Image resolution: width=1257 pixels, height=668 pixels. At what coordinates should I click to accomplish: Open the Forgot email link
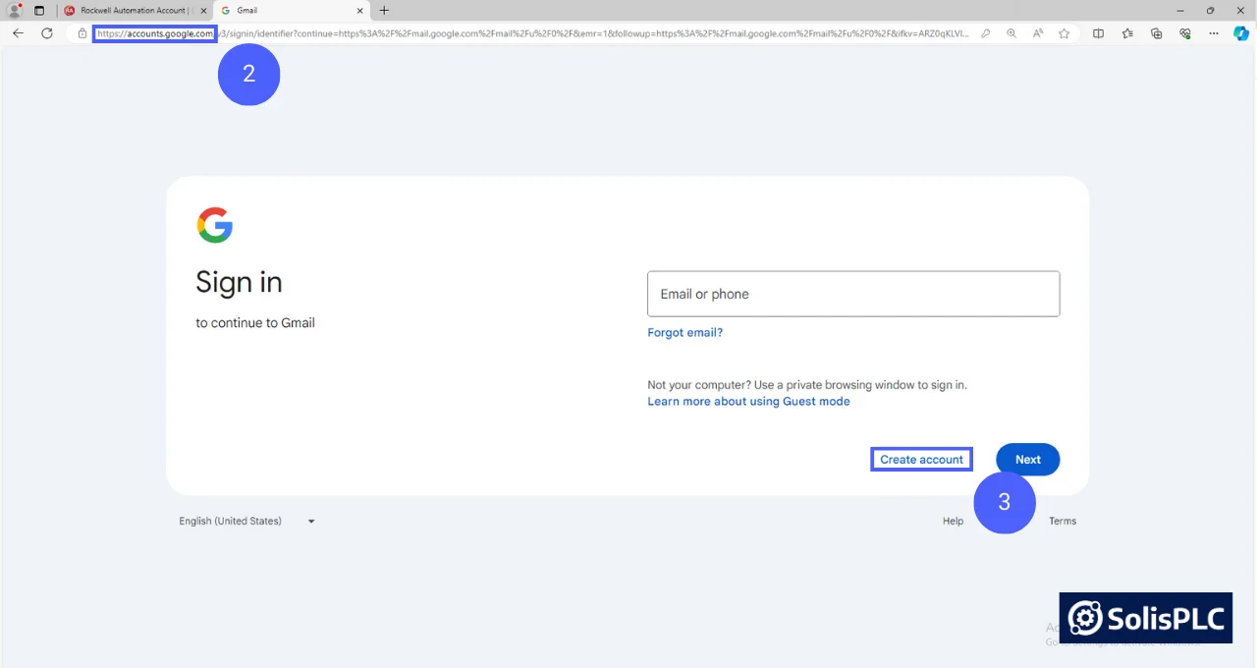pyautogui.click(x=684, y=332)
